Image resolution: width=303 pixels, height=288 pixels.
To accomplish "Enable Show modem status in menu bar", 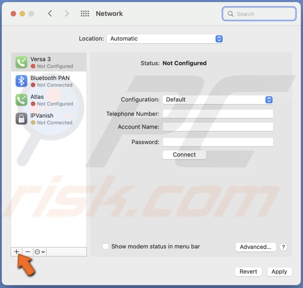I will coord(105,246).
